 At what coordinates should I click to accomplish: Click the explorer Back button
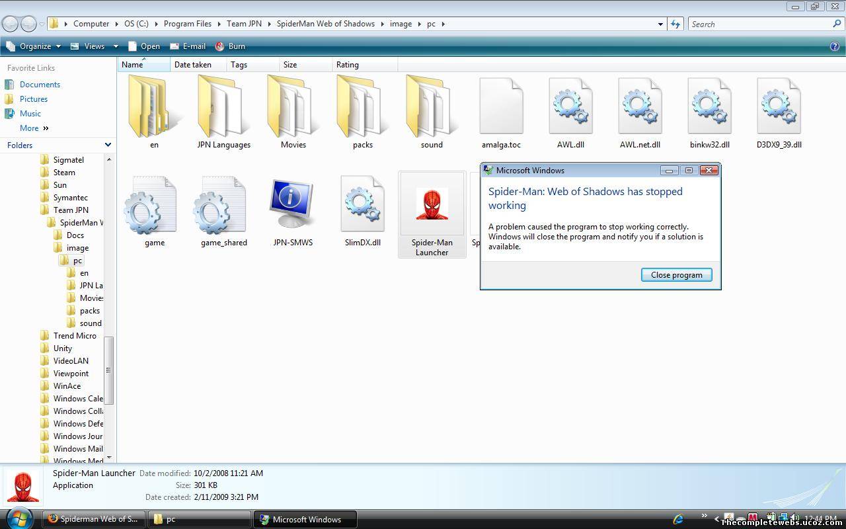coord(10,24)
